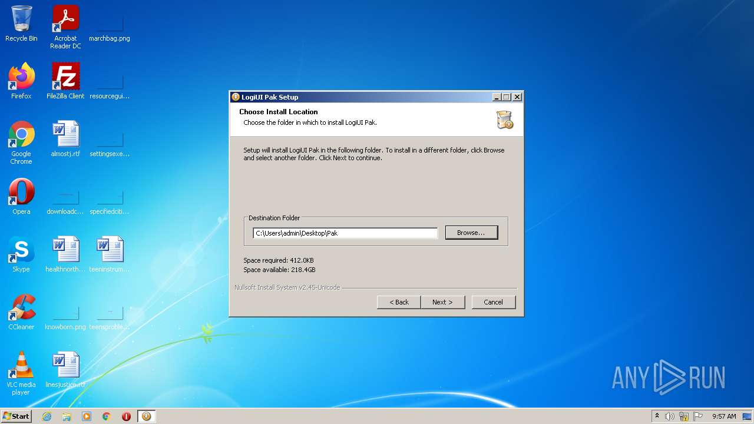This screenshot has height=424, width=754.
Task: Open media player from taskbar
Action: (x=87, y=416)
